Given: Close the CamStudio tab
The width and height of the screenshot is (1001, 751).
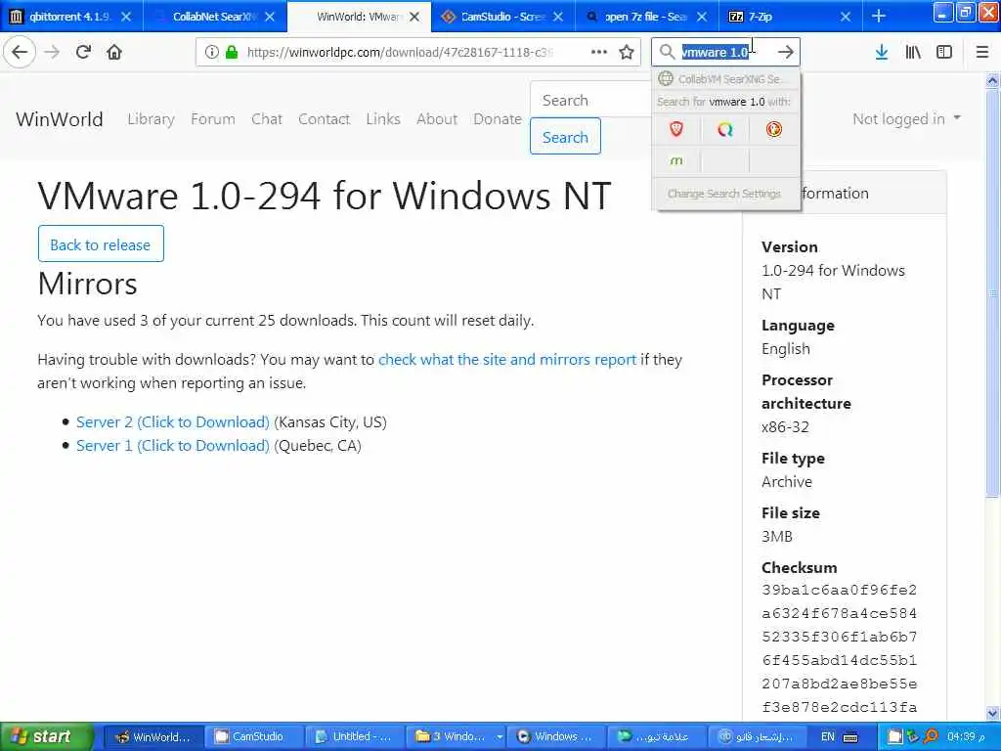Looking at the screenshot, I should tap(558, 17).
